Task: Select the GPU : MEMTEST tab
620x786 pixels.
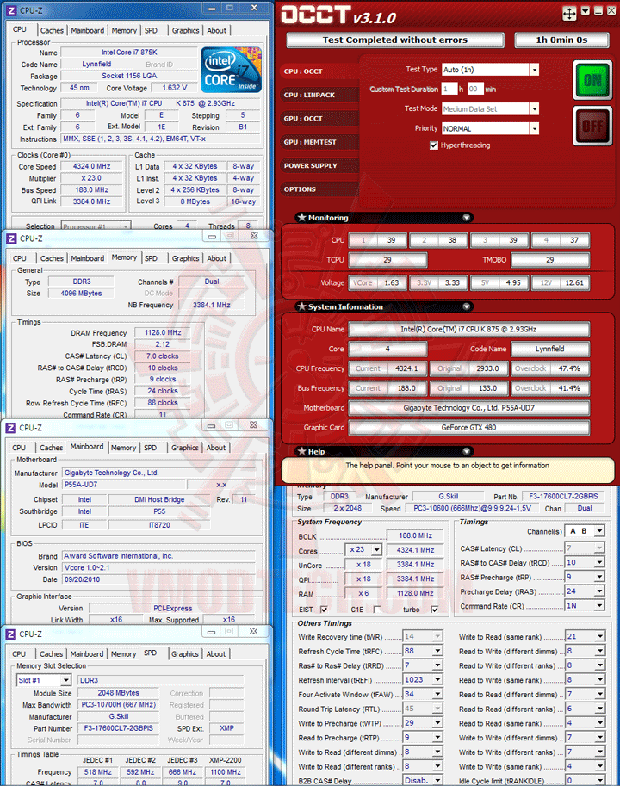Action: (x=319, y=142)
